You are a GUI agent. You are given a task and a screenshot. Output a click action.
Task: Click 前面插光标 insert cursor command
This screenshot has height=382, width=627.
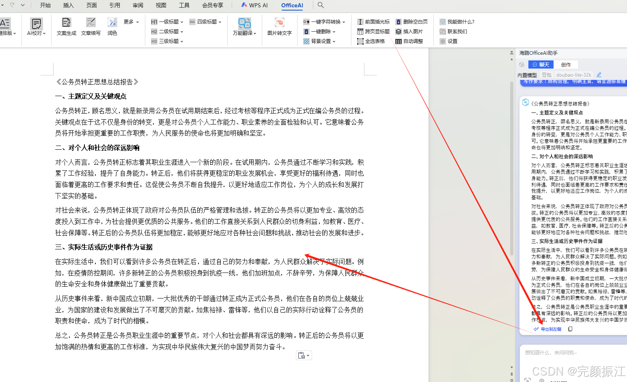point(373,22)
